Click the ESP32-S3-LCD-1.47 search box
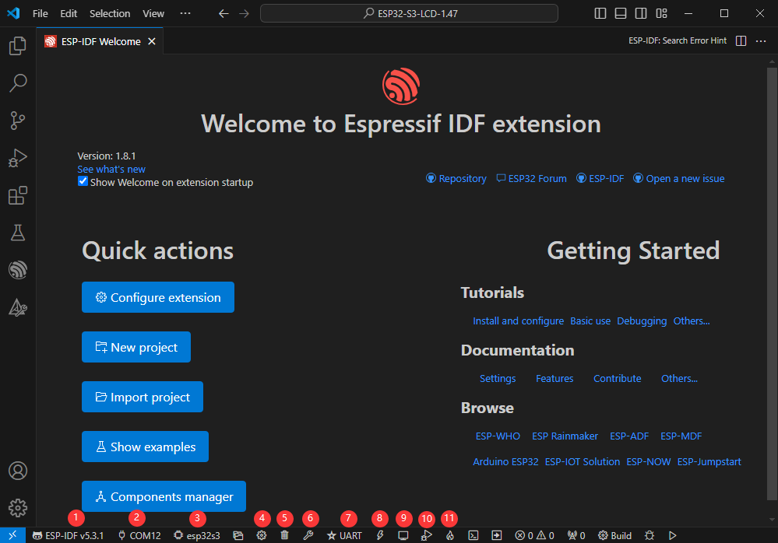Screen dimensions: 778x543 (x=409, y=13)
